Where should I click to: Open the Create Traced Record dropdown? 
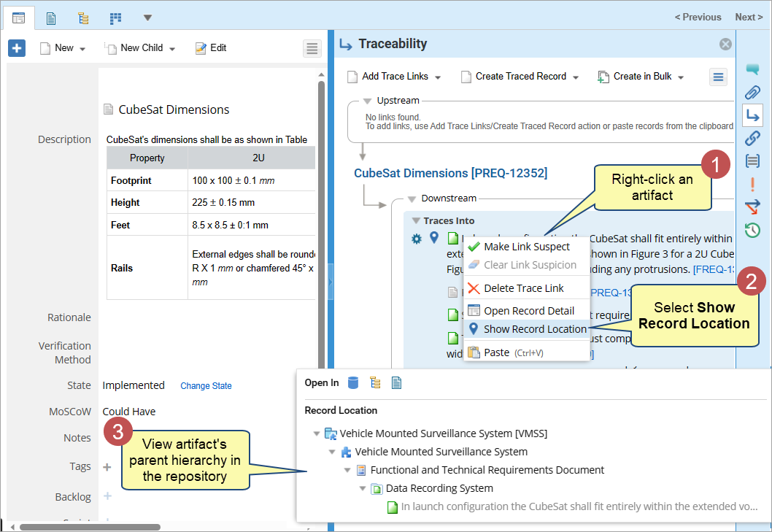[x=520, y=77]
